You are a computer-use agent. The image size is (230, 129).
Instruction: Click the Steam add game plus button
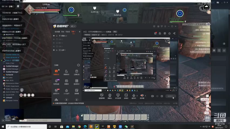pyautogui.click(x=3, y=120)
